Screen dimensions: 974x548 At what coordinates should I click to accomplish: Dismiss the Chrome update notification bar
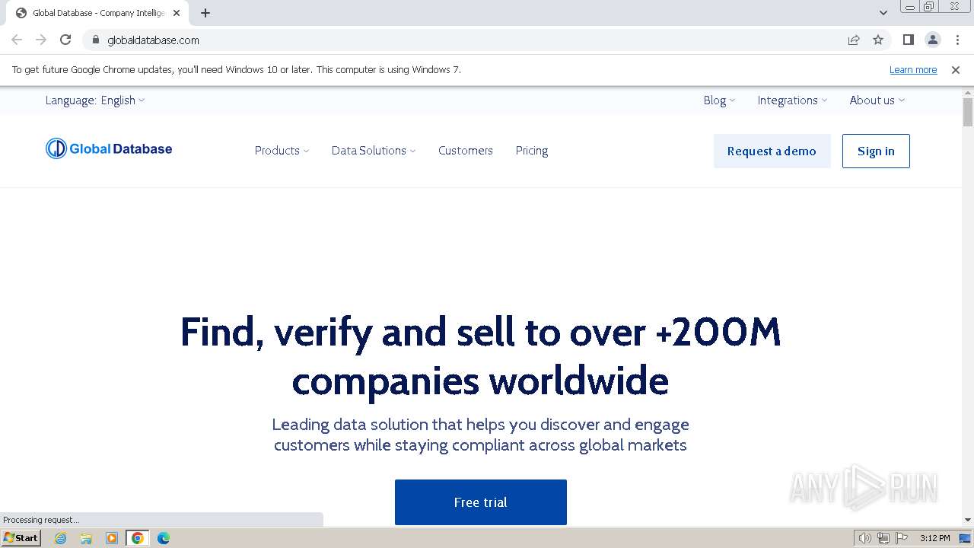[x=956, y=70]
